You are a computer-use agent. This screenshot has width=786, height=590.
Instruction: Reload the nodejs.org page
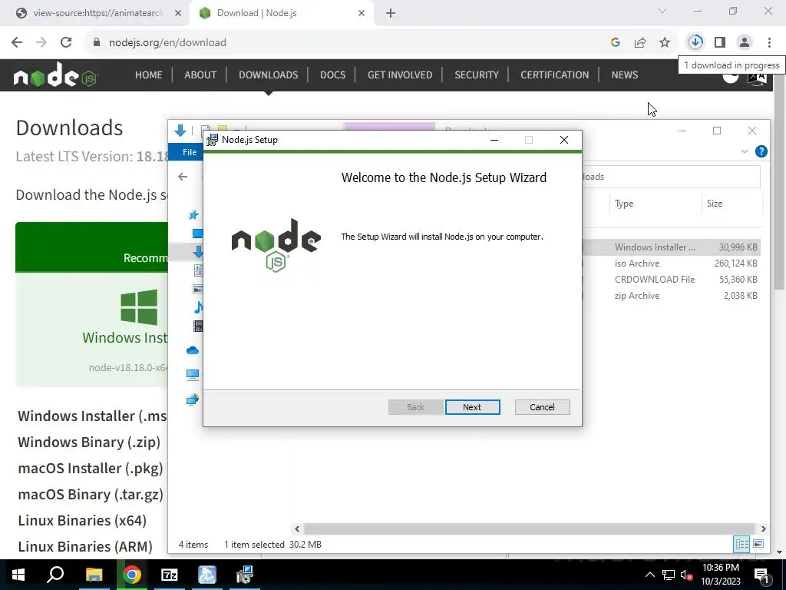[x=66, y=43]
